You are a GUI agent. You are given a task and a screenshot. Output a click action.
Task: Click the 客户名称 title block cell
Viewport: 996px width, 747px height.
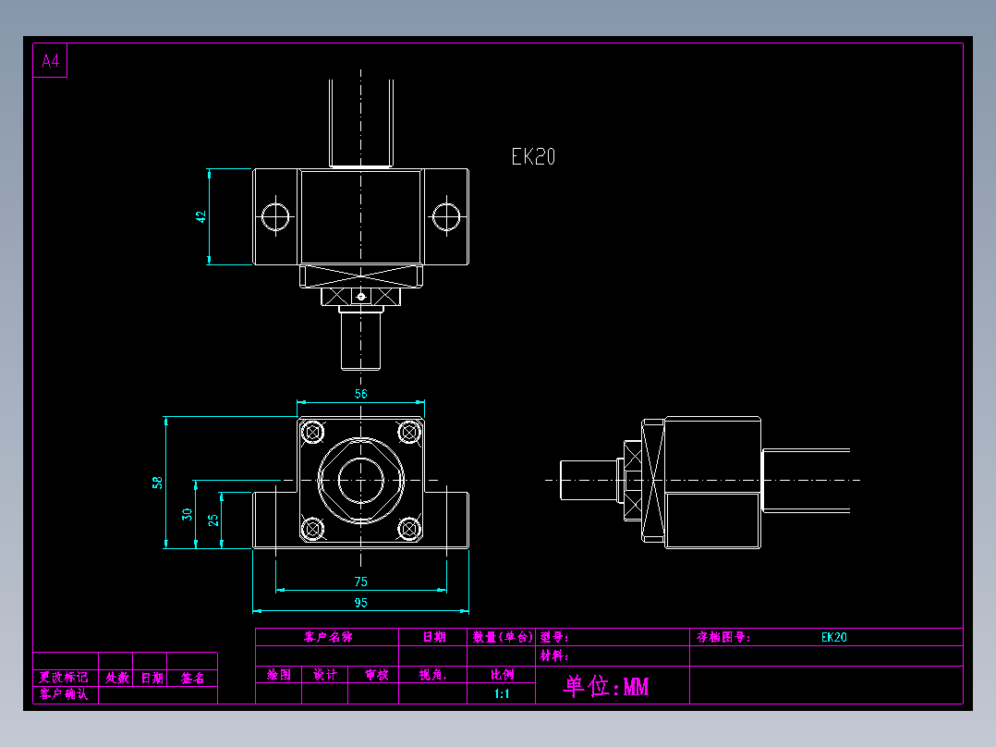328,637
